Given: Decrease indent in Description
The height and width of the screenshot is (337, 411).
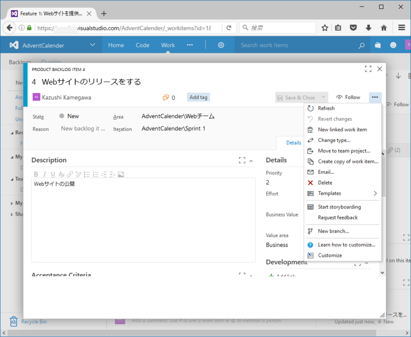Looking at the screenshot, I should pos(104,174).
